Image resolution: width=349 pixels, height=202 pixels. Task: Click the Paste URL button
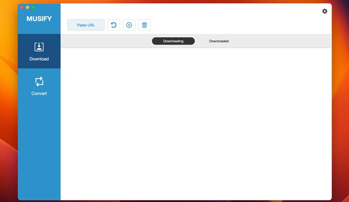click(86, 25)
